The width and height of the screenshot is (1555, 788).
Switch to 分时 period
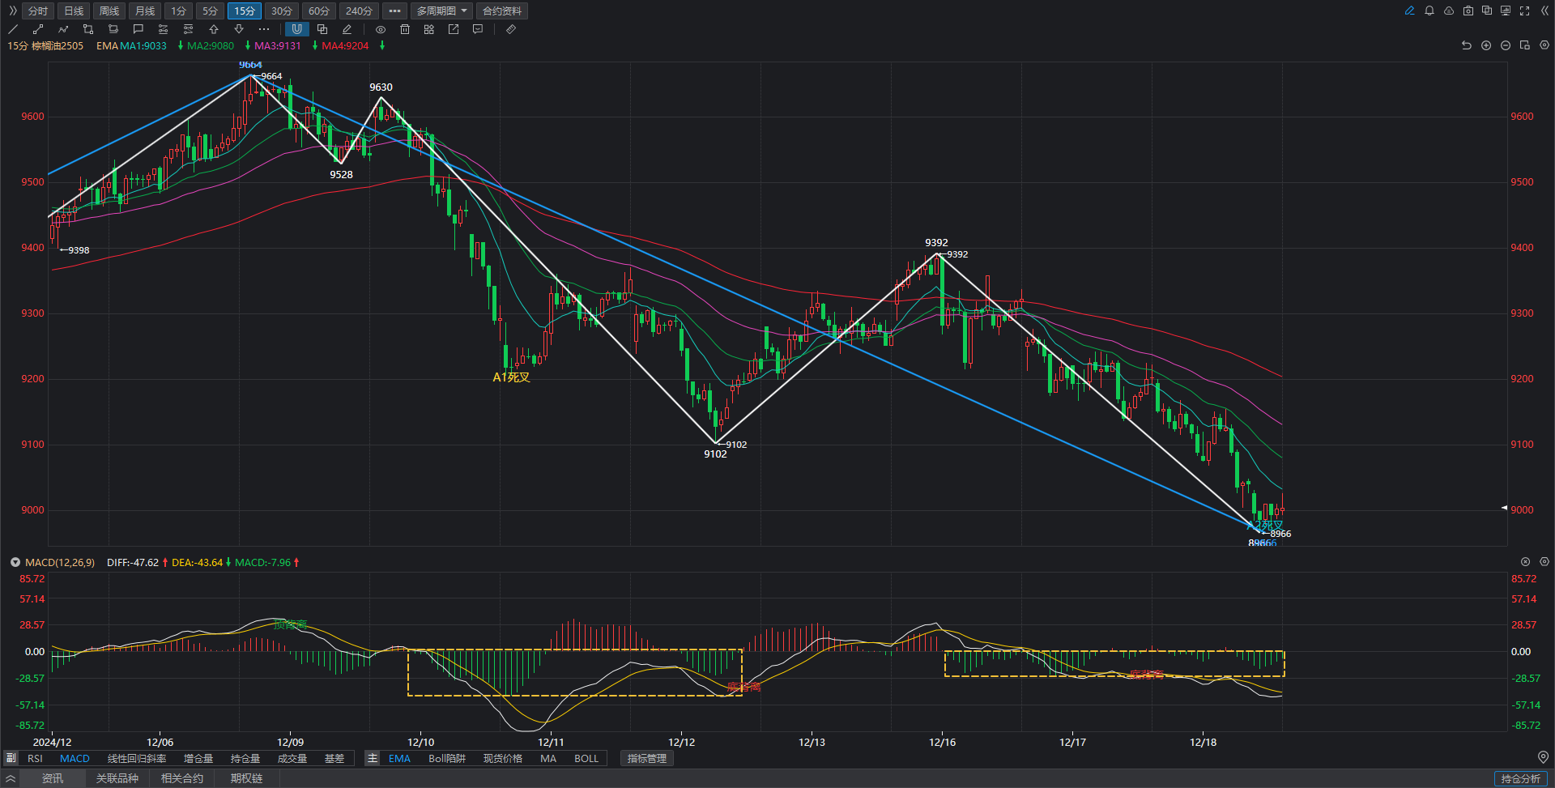tap(38, 11)
